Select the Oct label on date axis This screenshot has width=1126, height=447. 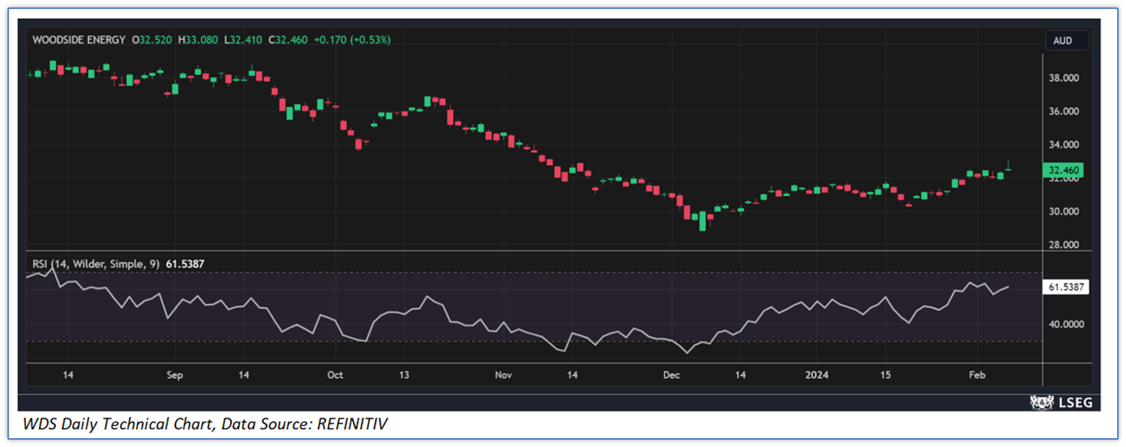click(335, 375)
